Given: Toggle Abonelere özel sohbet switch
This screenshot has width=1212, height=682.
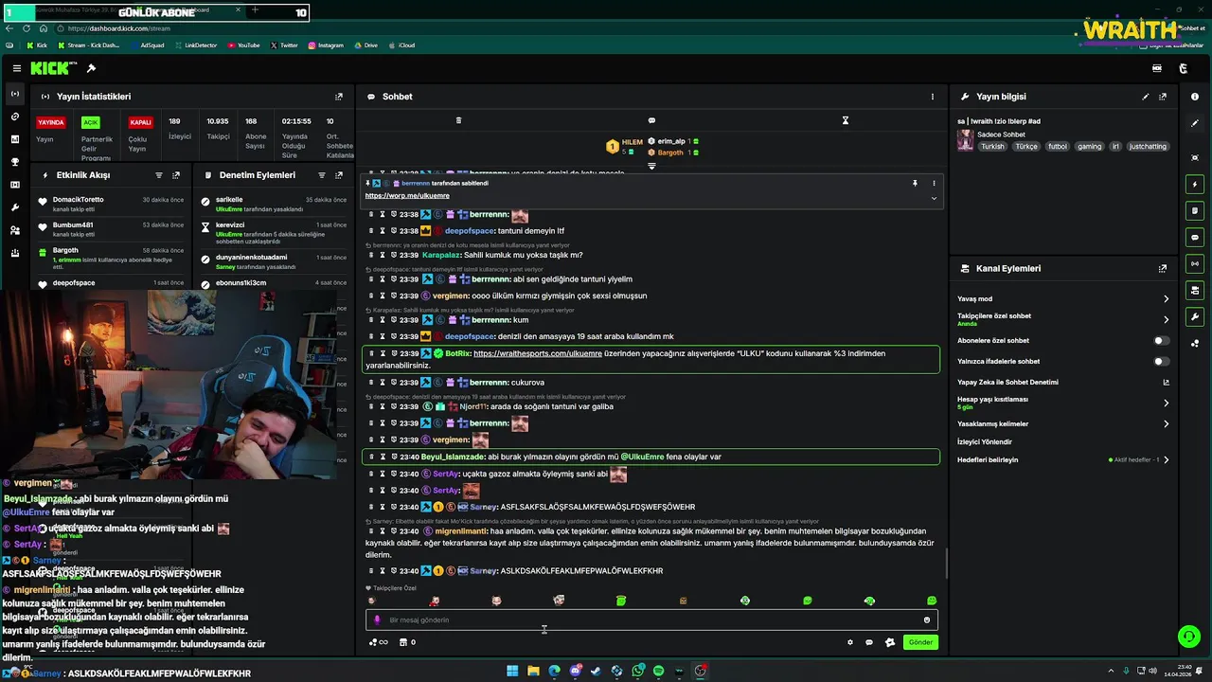Looking at the screenshot, I should tap(1160, 340).
